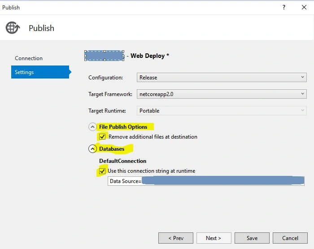Click the Databases section heading
The height and width of the screenshot is (249, 314).
(x=112, y=149)
